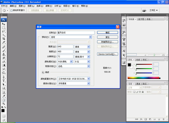This screenshot has height=123, width=169.
Task: Open the 颜色配置文件 dropdown
Action: click(89, 79)
